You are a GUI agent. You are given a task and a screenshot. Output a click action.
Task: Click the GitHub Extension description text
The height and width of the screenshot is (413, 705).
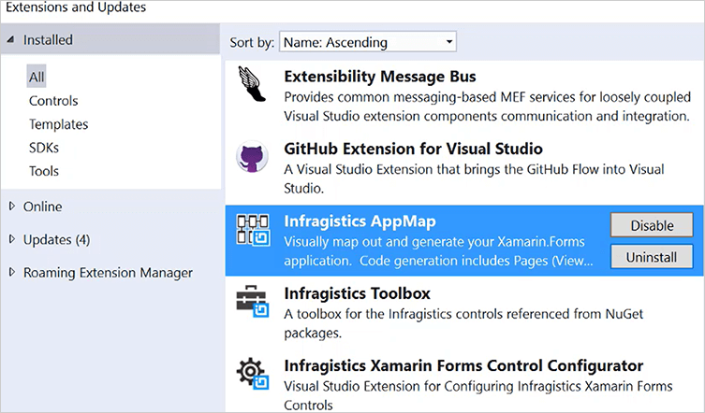click(474, 178)
